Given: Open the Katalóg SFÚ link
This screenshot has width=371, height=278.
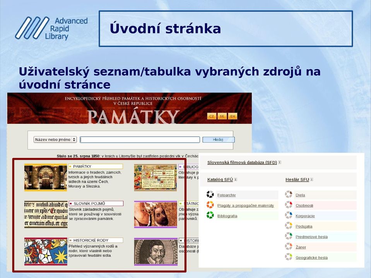Looking at the screenshot, I should pyautogui.click(x=220, y=179).
